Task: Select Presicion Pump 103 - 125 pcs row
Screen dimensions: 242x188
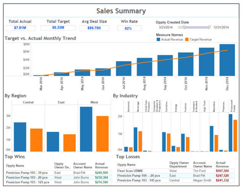Action: coord(58,182)
